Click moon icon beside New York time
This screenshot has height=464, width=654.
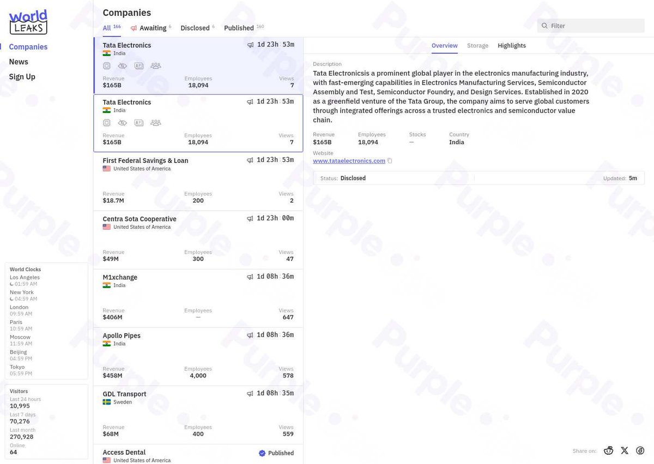pos(11,299)
